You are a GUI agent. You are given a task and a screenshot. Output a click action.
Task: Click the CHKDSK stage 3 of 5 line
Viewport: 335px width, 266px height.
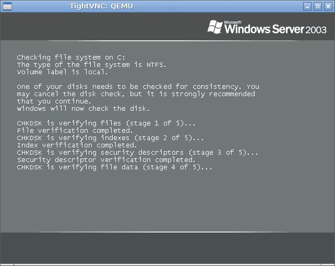138,153
